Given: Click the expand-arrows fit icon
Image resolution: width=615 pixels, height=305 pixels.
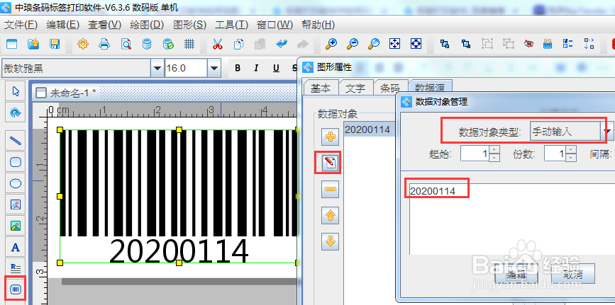Looking at the screenshot, I should pos(394,44).
